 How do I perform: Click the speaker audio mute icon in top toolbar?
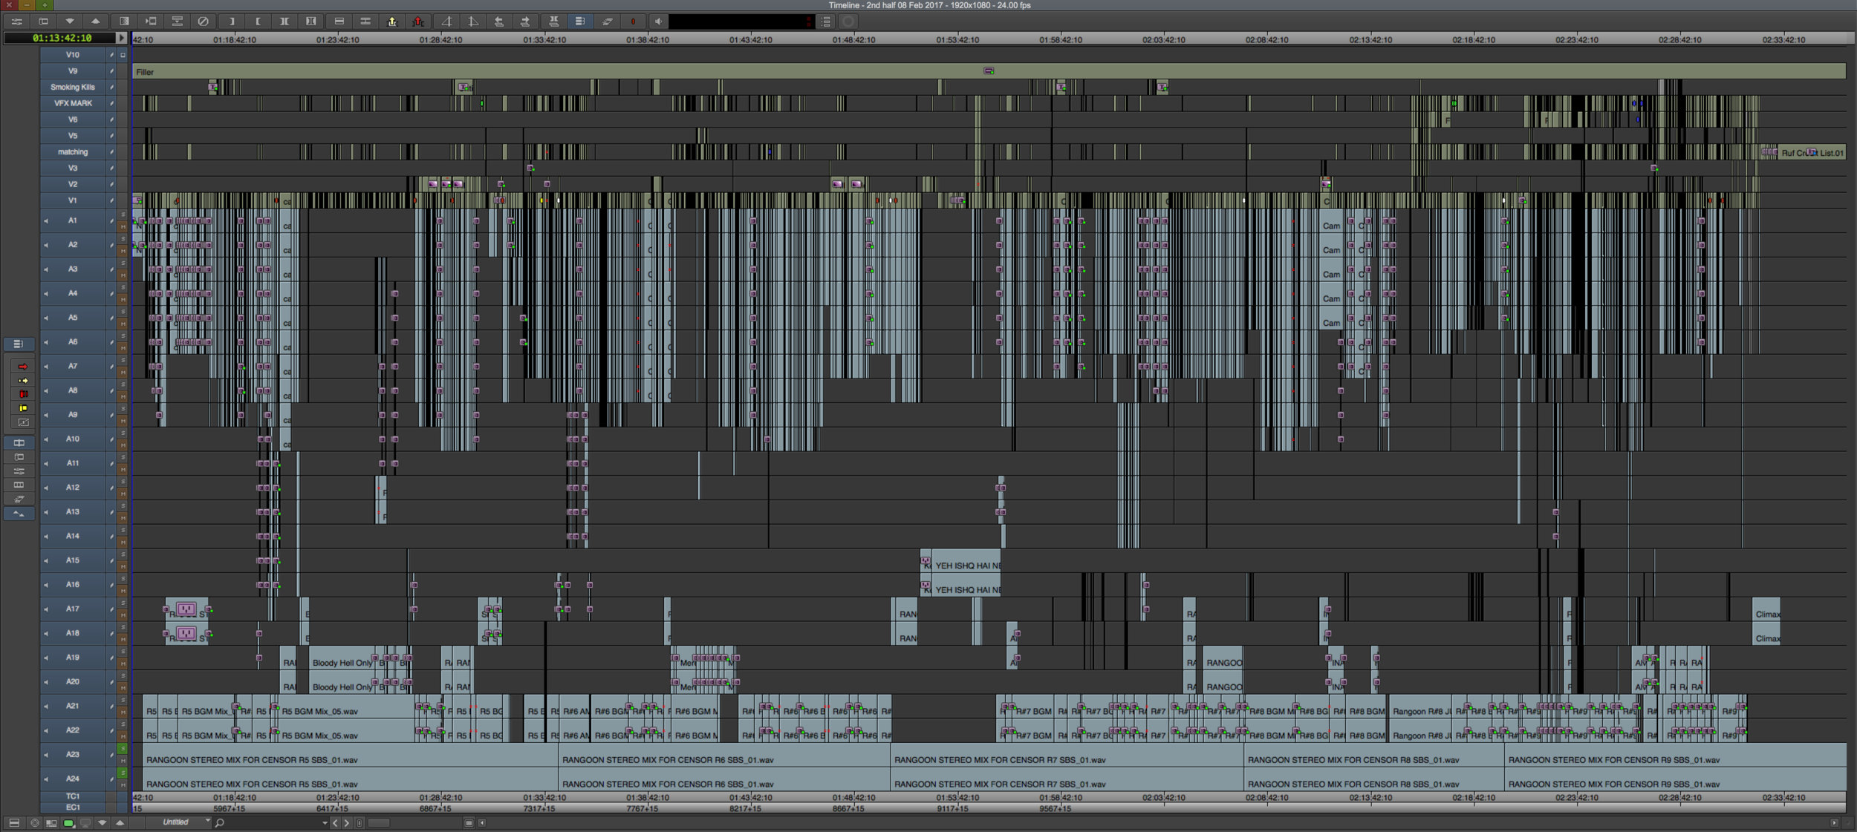tap(658, 22)
